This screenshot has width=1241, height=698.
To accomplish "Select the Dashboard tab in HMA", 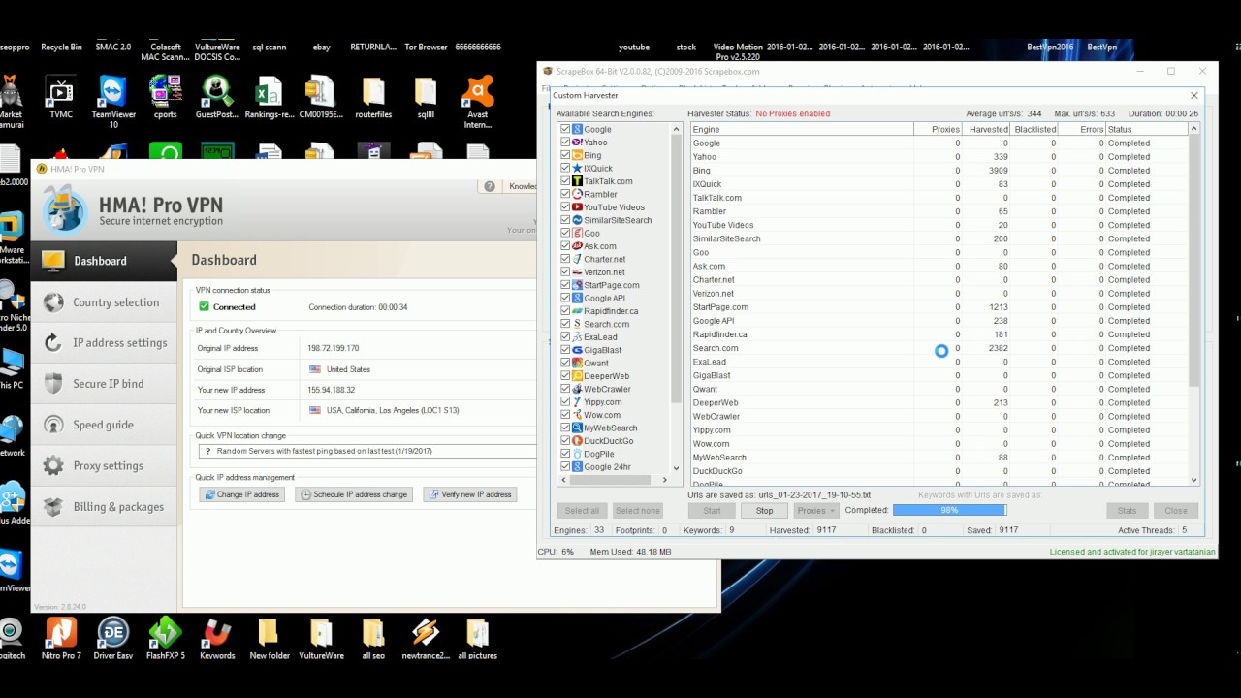I will [x=104, y=261].
